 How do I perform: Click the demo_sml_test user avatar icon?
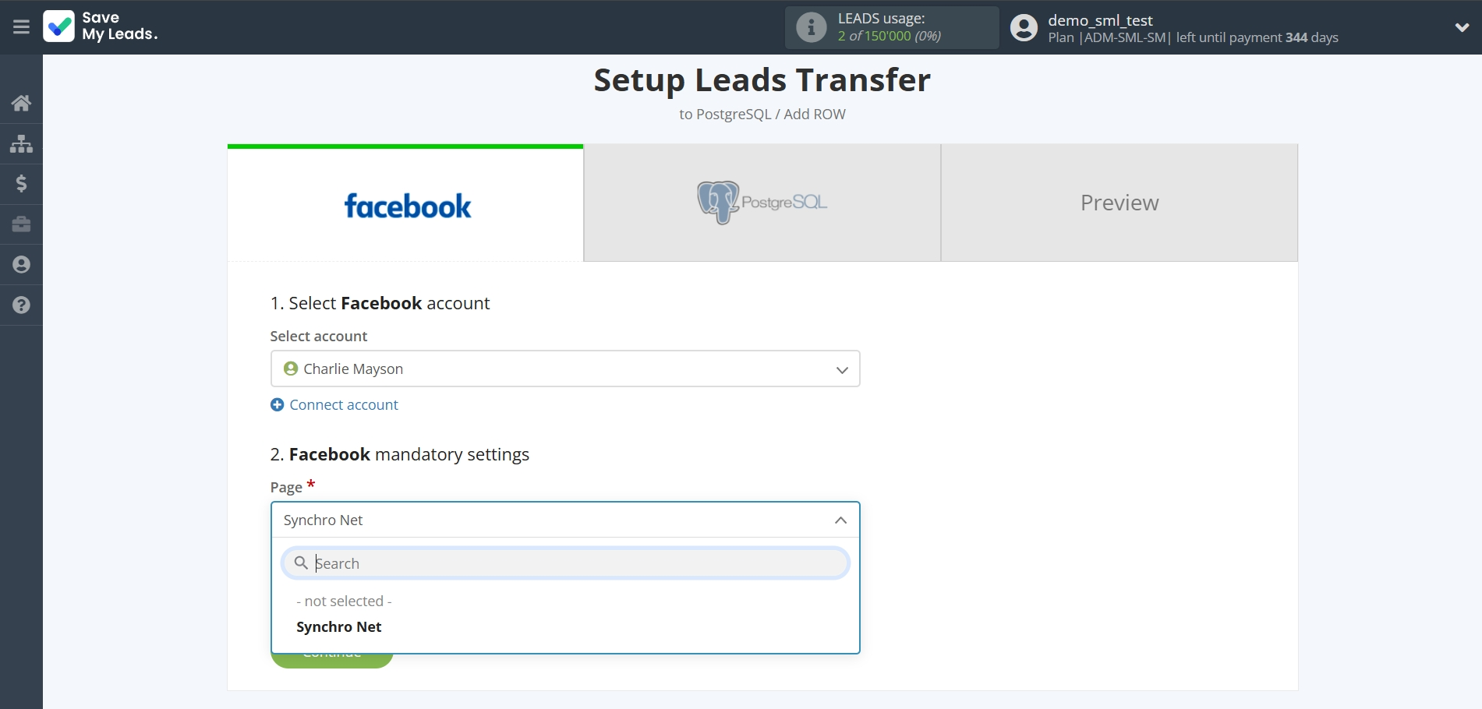(x=1024, y=27)
